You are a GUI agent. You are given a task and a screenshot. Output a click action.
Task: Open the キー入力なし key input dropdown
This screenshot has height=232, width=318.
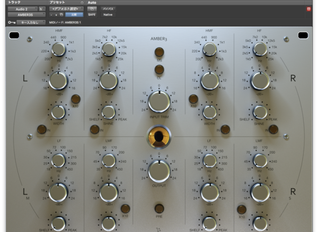pyautogui.click(x=31, y=22)
